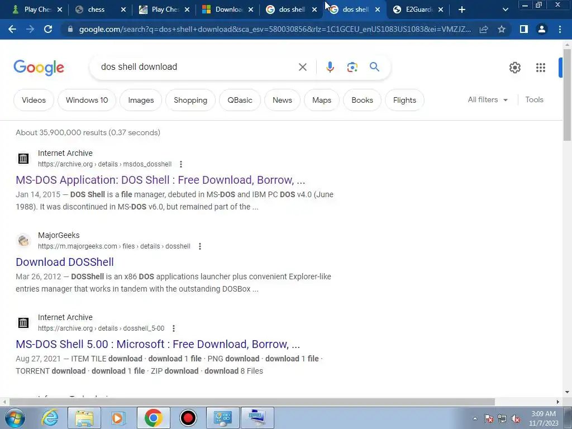Click the Google logo
The width and height of the screenshot is (572, 429).
pyautogui.click(x=39, y=68)
